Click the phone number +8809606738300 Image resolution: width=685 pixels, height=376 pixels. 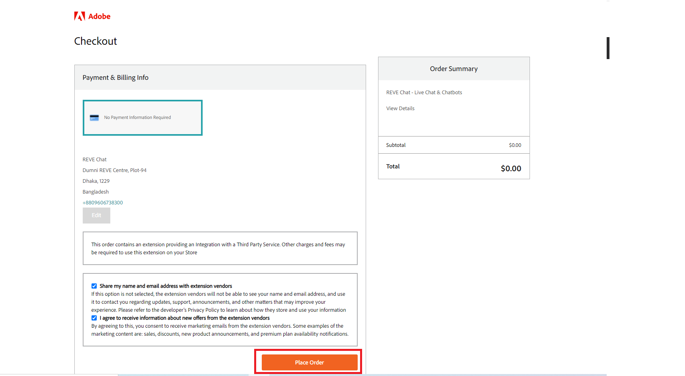click(x=103, y=203)
